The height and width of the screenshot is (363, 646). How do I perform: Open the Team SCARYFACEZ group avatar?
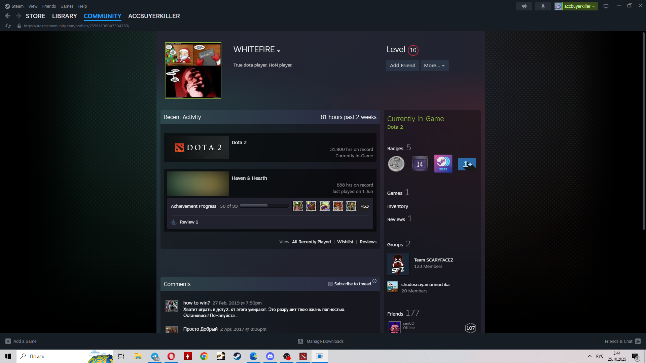click(398, 264)
